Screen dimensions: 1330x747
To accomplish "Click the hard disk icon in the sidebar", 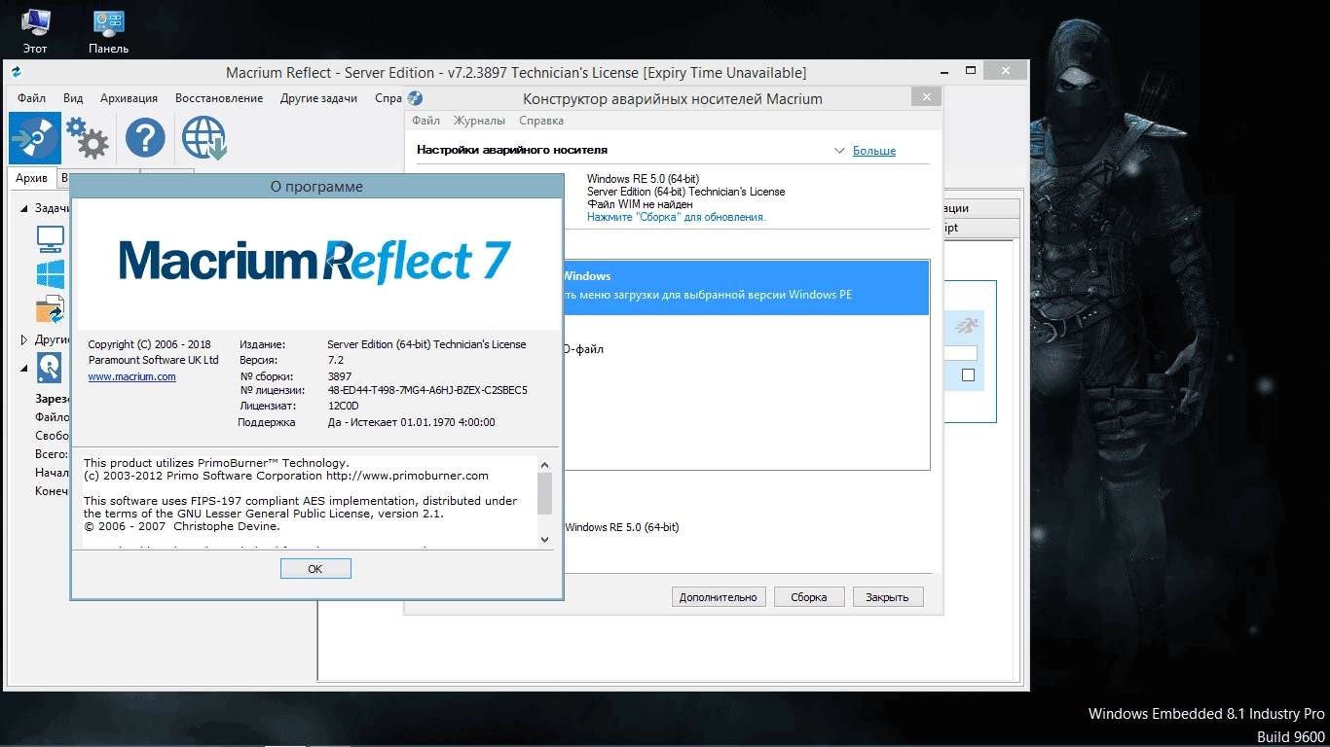I will pos(50,368).
